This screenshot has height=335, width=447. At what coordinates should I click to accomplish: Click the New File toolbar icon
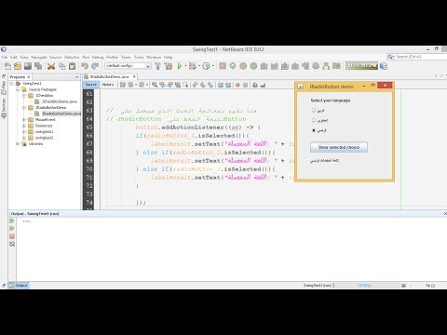click(x=7, y=66)
